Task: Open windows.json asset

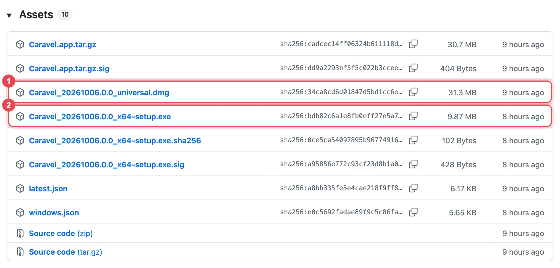Action: (54, 213)
